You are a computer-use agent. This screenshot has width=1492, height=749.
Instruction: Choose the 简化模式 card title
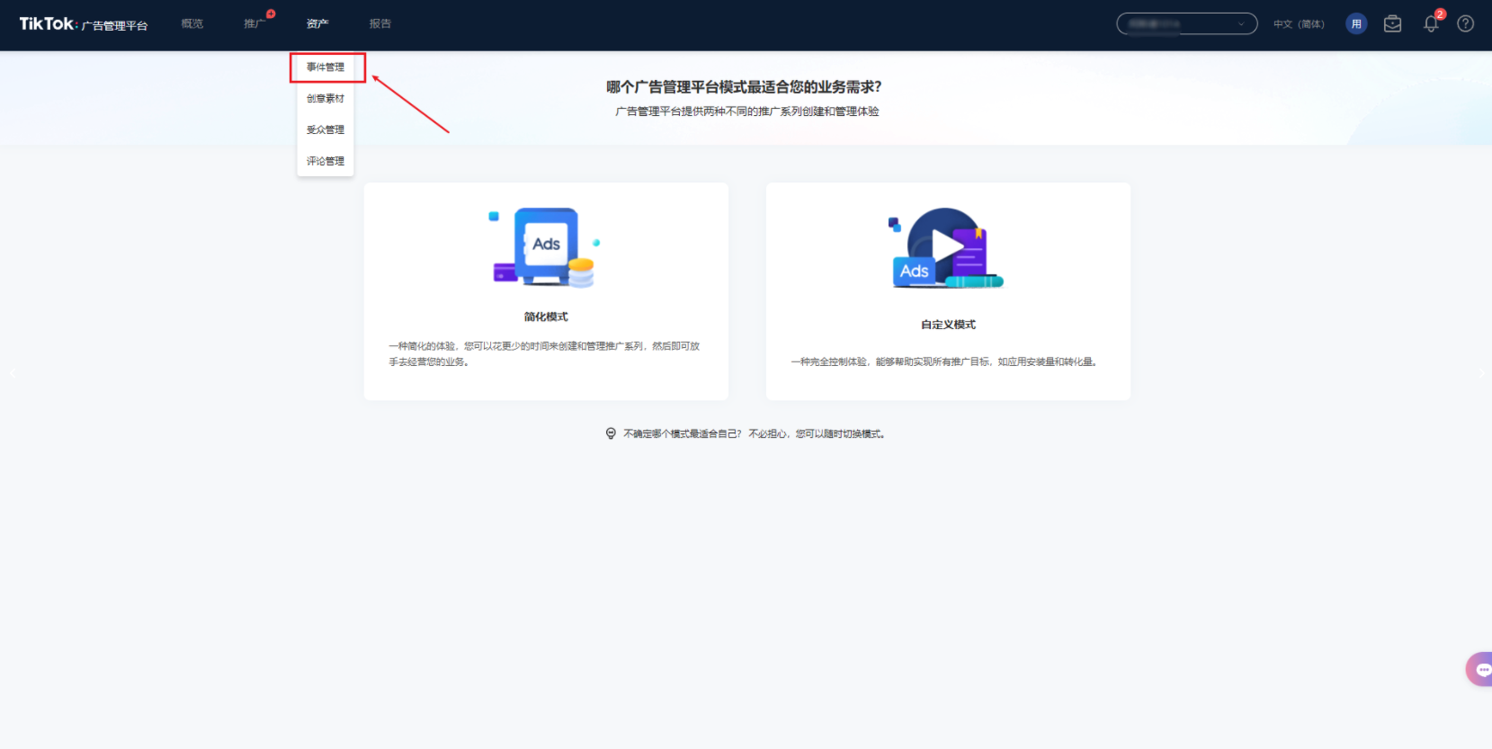click(546, 317)
